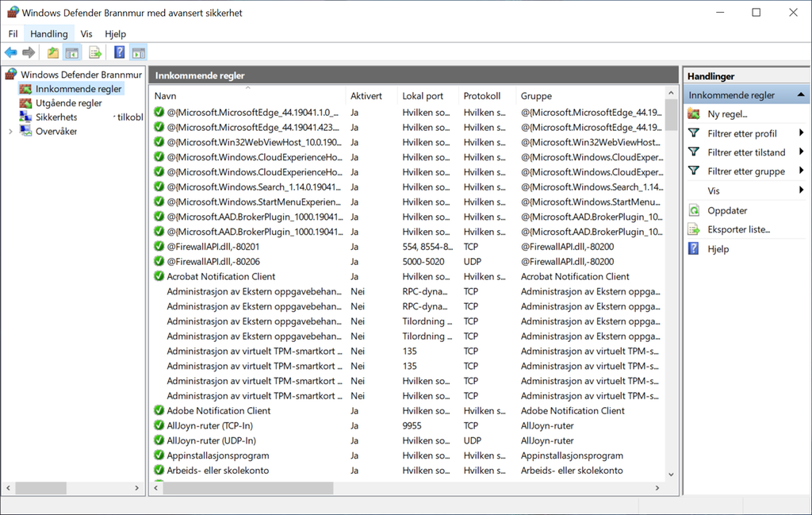Click the funnel icon beside Filtrer etter profil
Image resolution: width=812 pixels, height=515 pixels.
pos(694,133)
